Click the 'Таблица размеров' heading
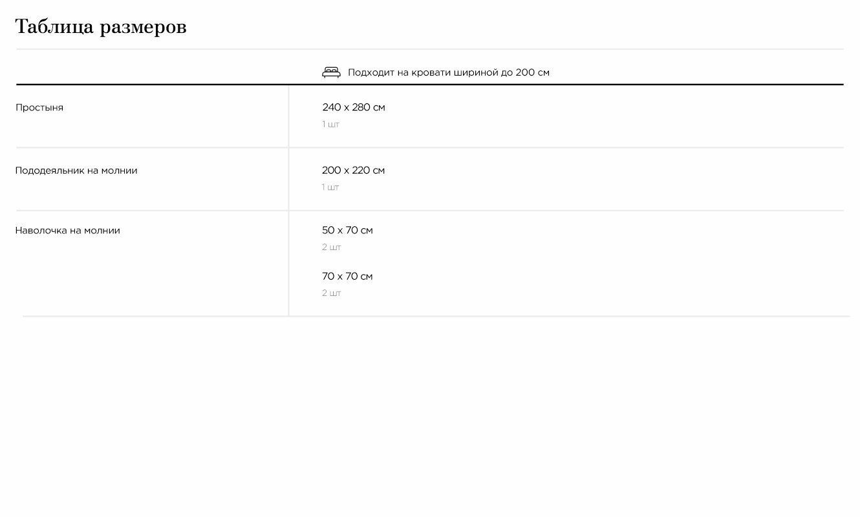Screen dimensions: 860x517 (x=101, y=27)
